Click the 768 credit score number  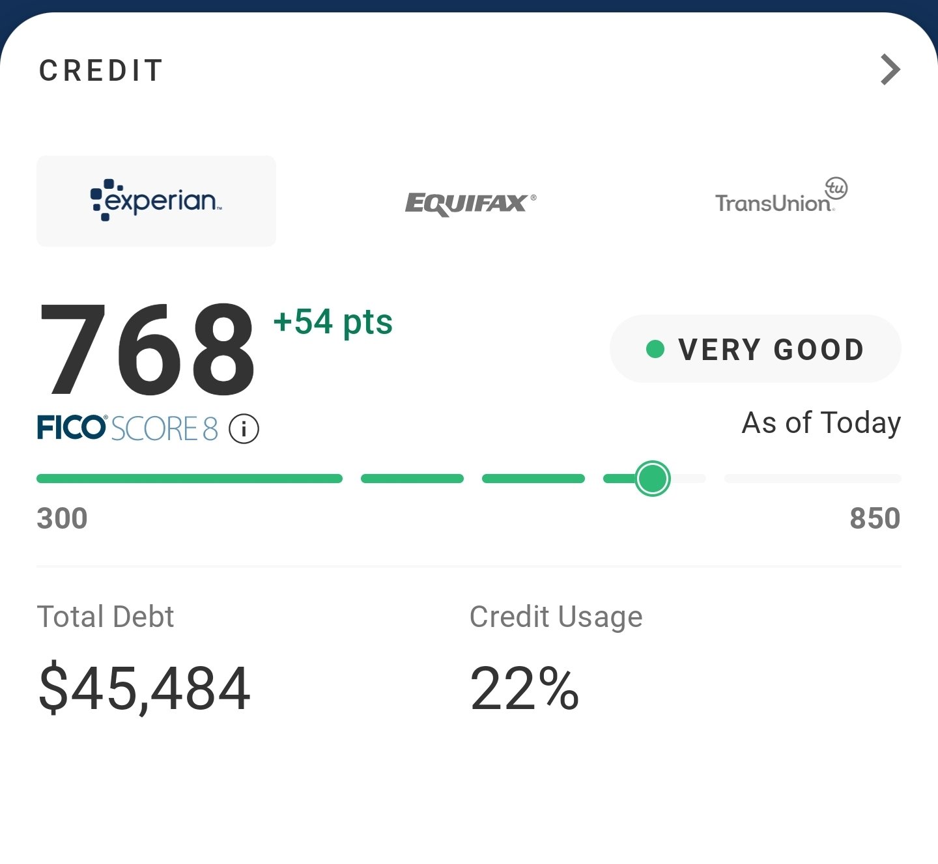[x=147, y=350]
